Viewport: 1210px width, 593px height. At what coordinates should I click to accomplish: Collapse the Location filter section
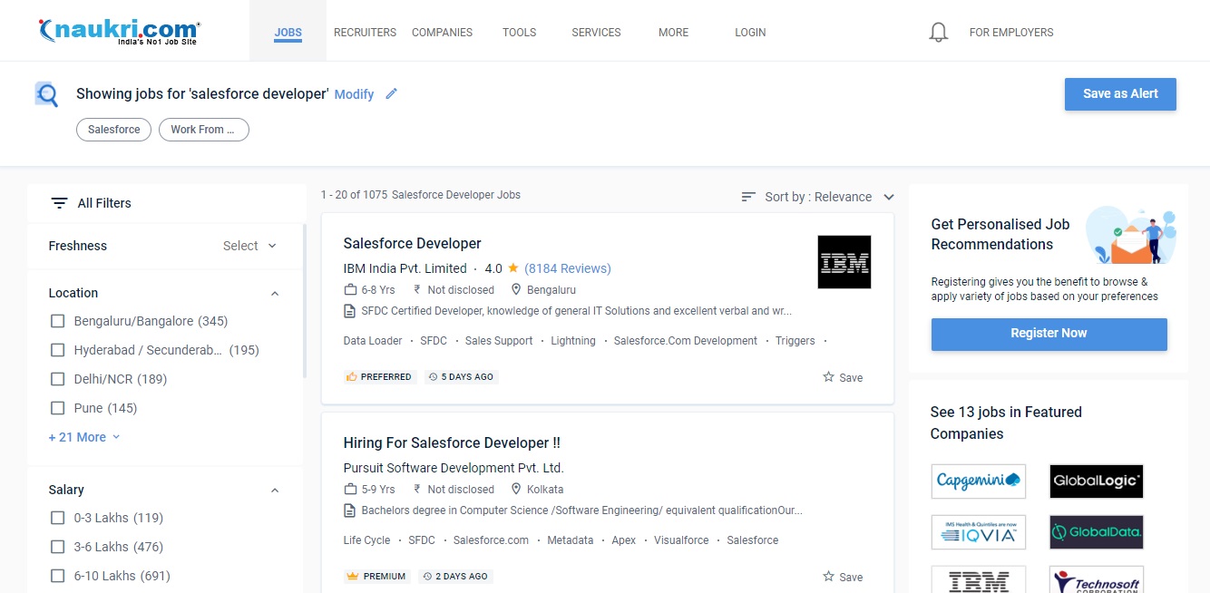pos(275,294)
